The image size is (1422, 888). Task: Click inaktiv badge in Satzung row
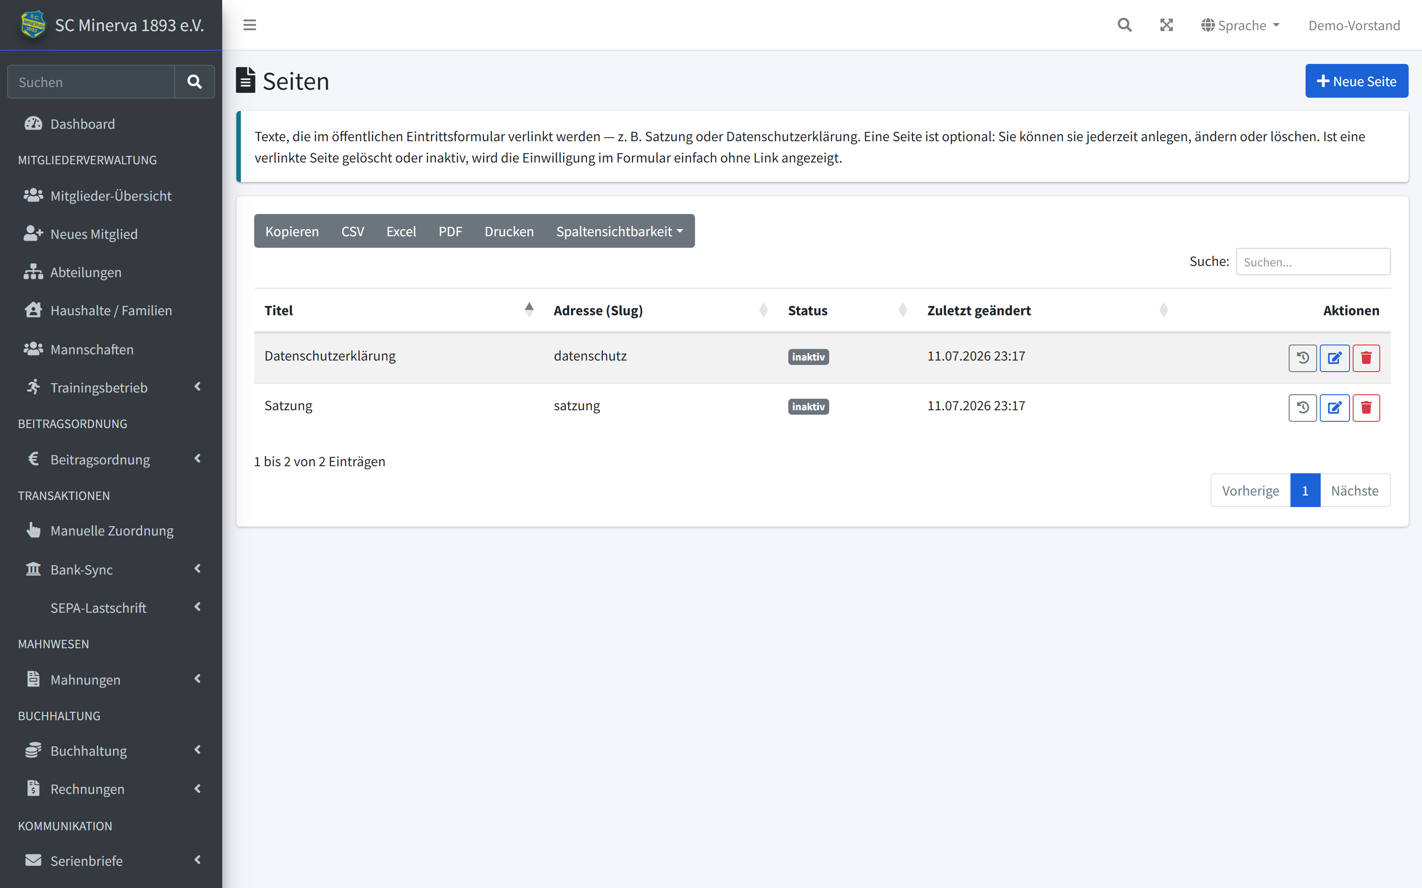(x=808, y=406)
